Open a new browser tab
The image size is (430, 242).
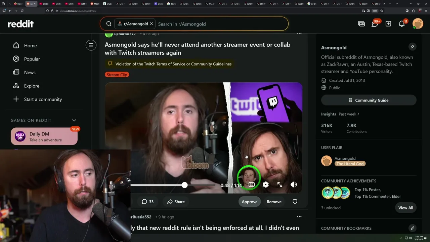point(390,4)
